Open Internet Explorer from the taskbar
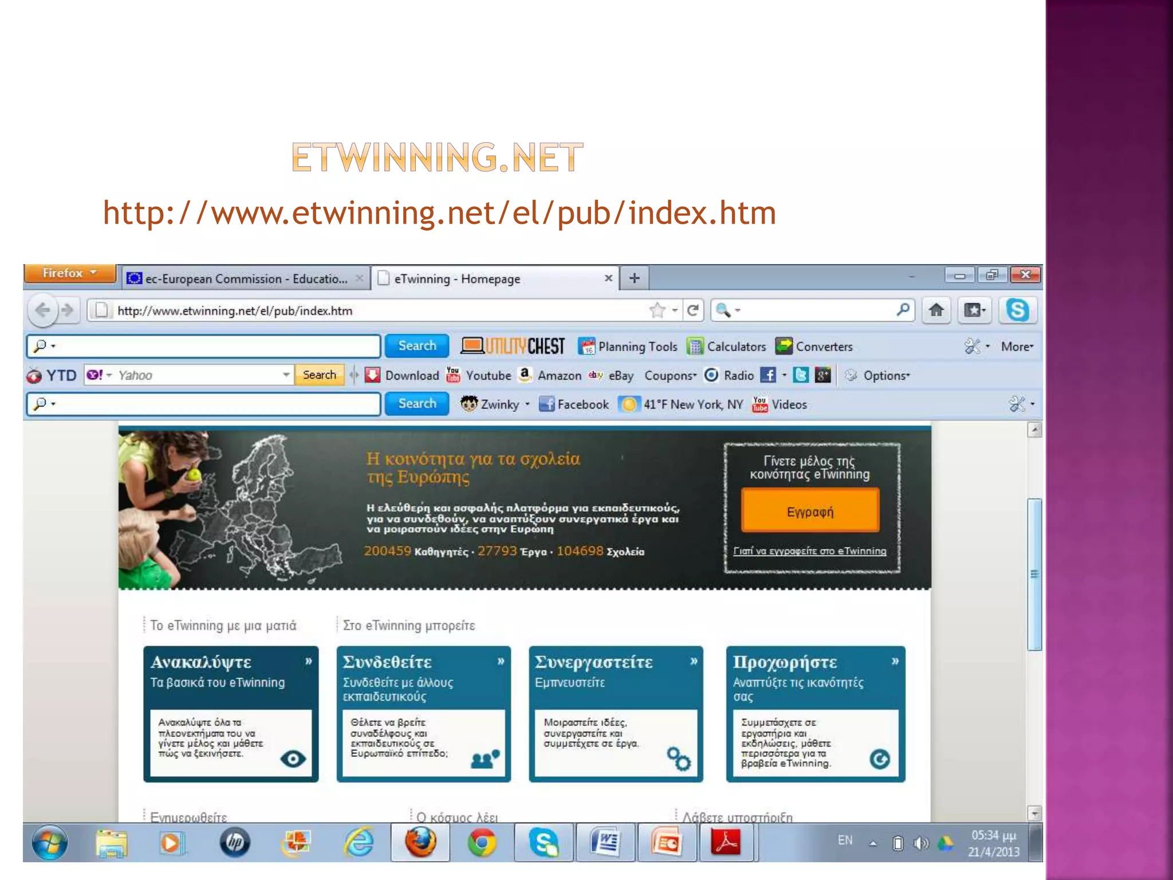This screenshot has width=1173, height=880. (359, 843)
